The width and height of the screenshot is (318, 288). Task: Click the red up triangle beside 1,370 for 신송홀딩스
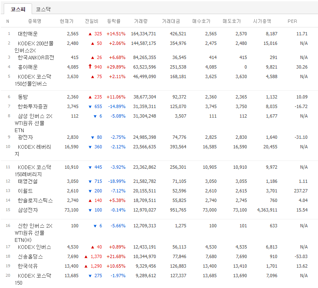pyautogui.click(x=86, y=257)
